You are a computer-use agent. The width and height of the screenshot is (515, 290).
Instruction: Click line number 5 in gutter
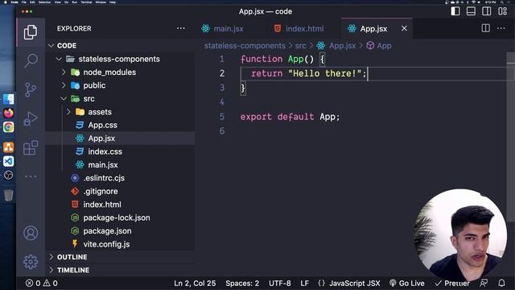(x=222, y=117)
